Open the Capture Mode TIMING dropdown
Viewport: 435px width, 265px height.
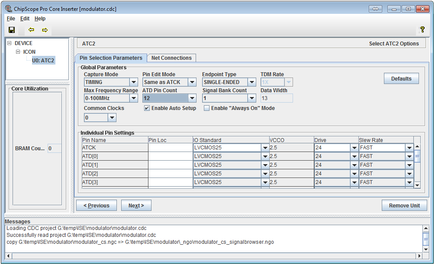pyautogui.click(x=134, y=82)
